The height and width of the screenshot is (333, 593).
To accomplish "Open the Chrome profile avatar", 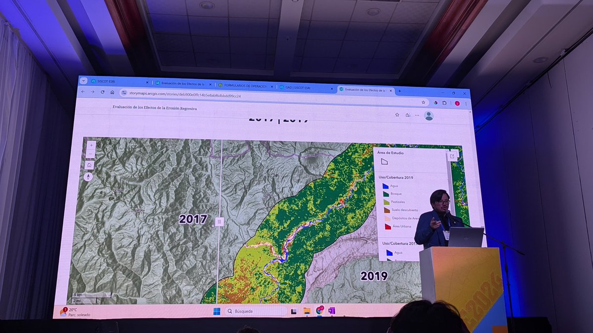I will (x=457, y=103).
